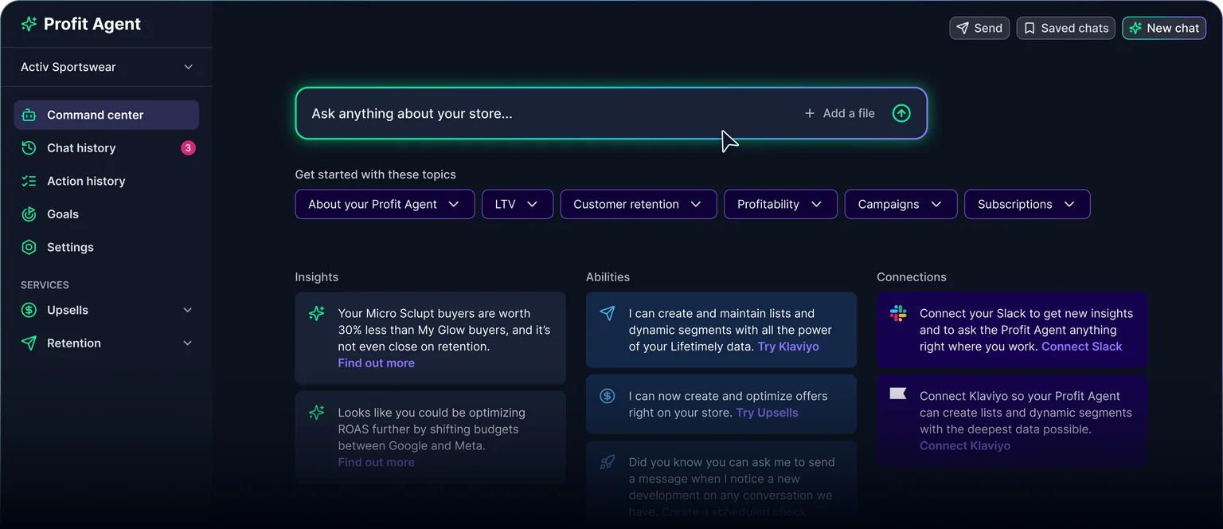Click the green submit arrow icon
1223x529 pixels.
click(x=901, y=113)
